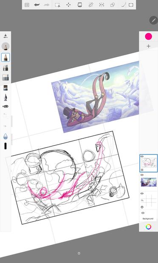Tap the round pencil UI toggle button

[x=153, y=20]
